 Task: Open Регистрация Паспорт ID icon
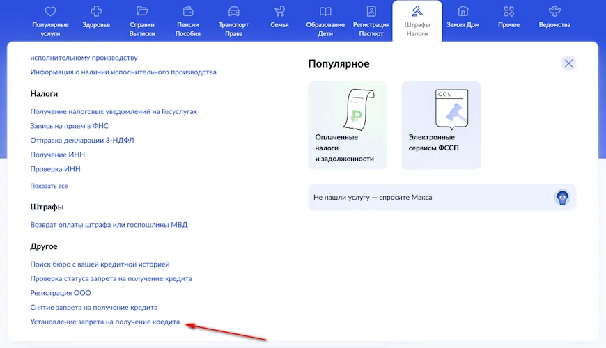tap(371, 11)
